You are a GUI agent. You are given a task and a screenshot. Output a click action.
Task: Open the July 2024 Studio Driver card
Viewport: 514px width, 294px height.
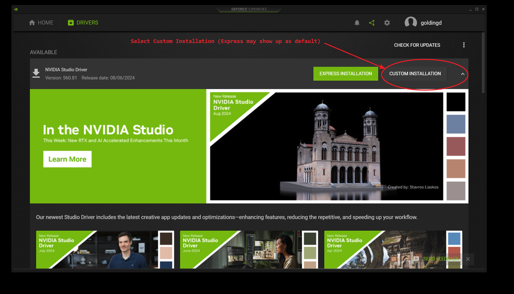pos(105,249)
